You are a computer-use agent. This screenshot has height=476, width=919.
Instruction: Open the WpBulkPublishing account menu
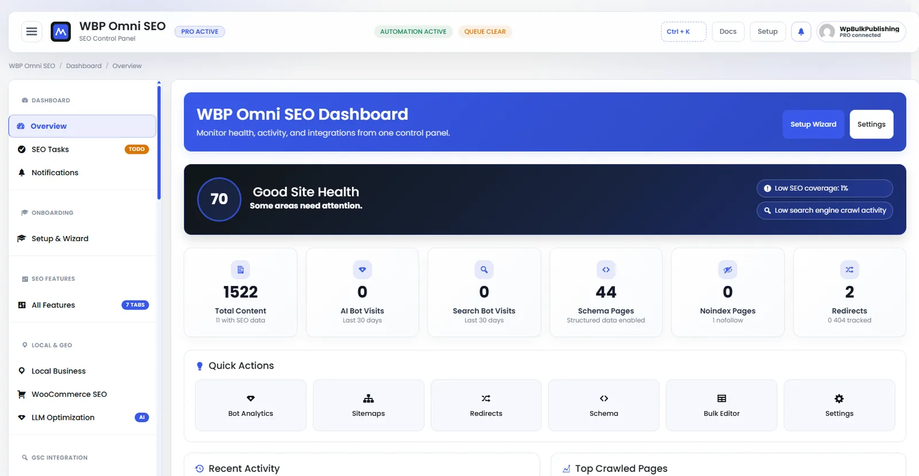[x=861, y=32]
